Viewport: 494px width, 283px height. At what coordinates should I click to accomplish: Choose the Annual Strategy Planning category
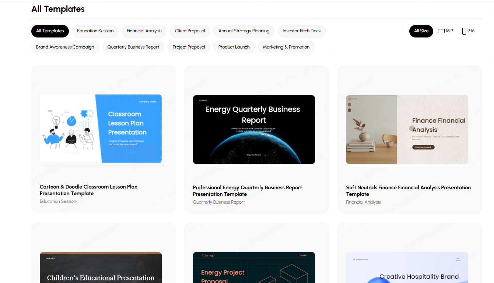244,31
